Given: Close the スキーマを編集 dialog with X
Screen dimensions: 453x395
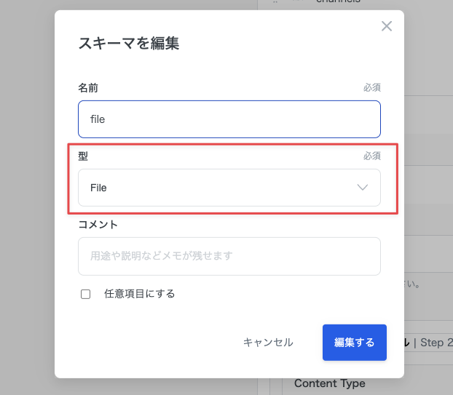Looking at the screenshot, I should point(387,26).
